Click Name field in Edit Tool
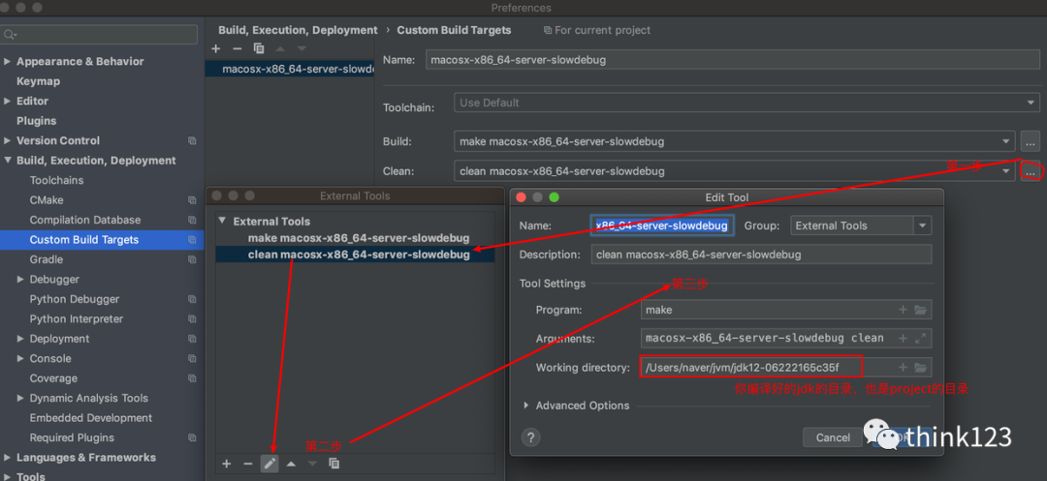This screenshot has width=1047, height=481. click(x=662, y=225)
